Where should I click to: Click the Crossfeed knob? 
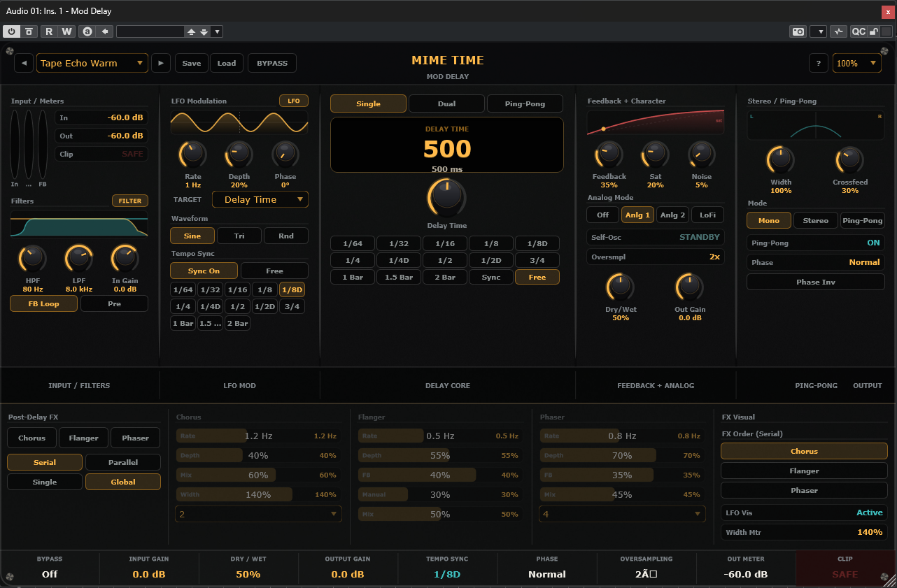pos(850,160)
